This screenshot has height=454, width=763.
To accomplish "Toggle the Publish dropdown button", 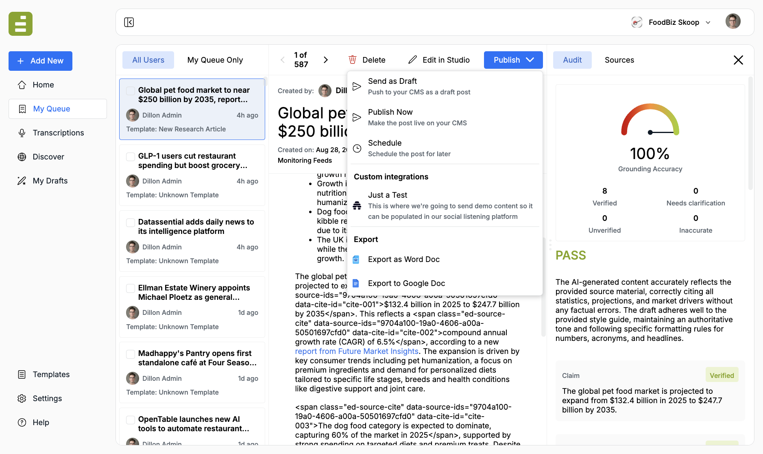I will [x=513, y=60].
